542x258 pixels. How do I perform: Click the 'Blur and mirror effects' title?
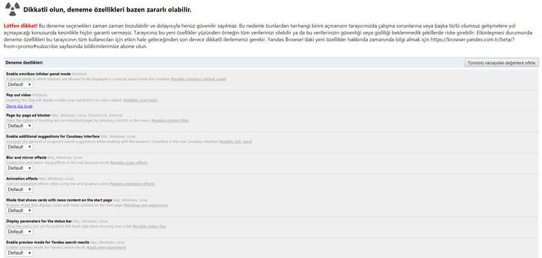26,158
